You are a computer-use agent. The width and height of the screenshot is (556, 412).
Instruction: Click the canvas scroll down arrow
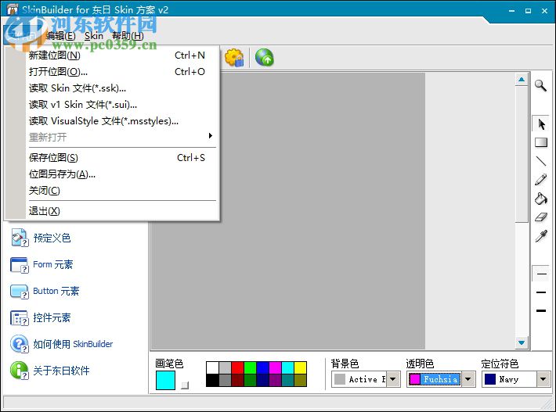[522, 342]
